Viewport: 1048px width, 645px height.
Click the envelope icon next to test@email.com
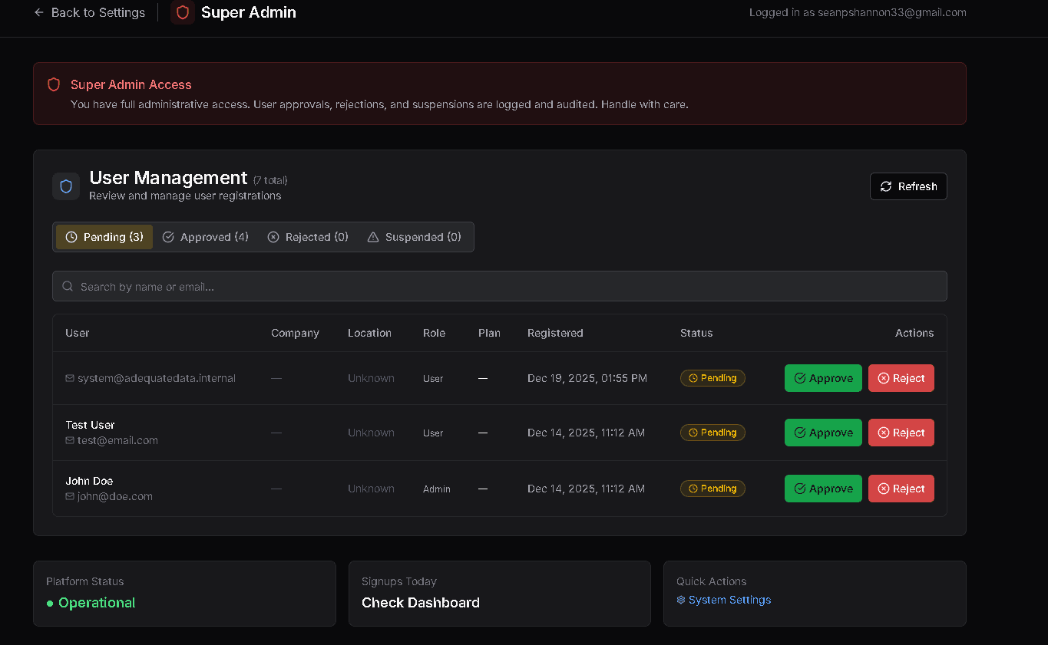(70, 440)
